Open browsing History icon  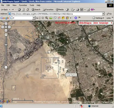click(x=67, y=9)
